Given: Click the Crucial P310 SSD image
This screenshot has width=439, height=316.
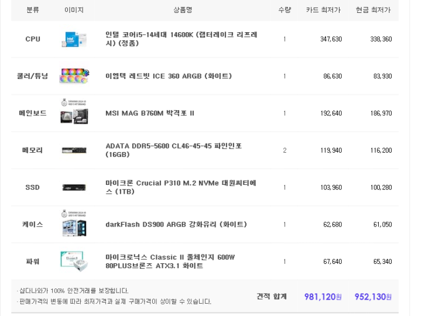Looking at the screenshot, I should coord(74,187).
